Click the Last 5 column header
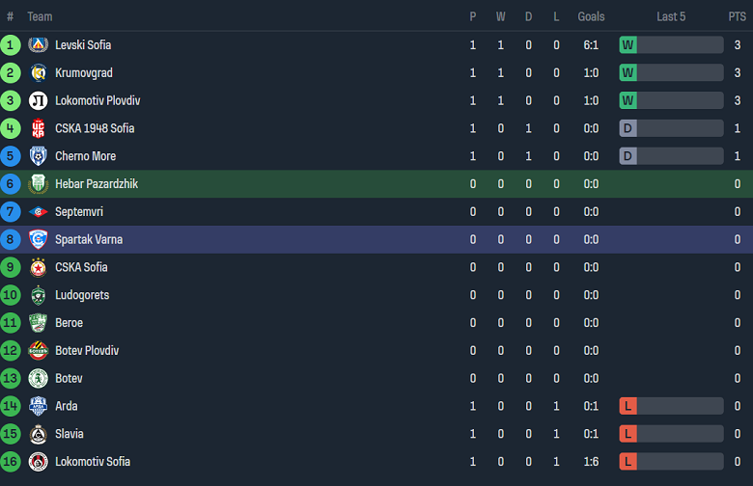 click(671, 16)
